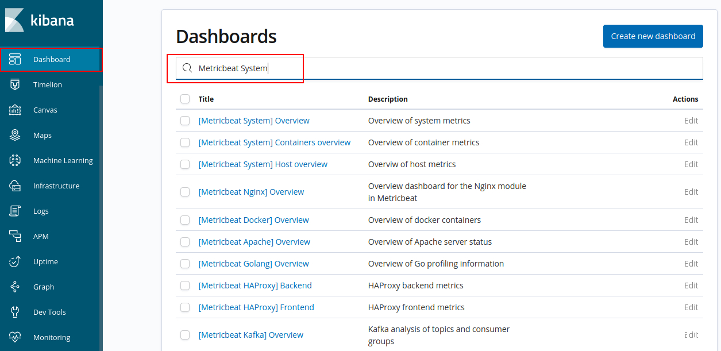Edit the Containers overview dashboard
This screenshot has height=351, width=721.
(x=691, y=142)
